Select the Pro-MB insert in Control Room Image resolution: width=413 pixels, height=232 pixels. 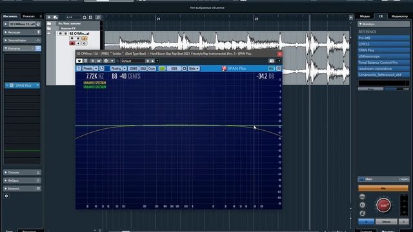[383, 38]
